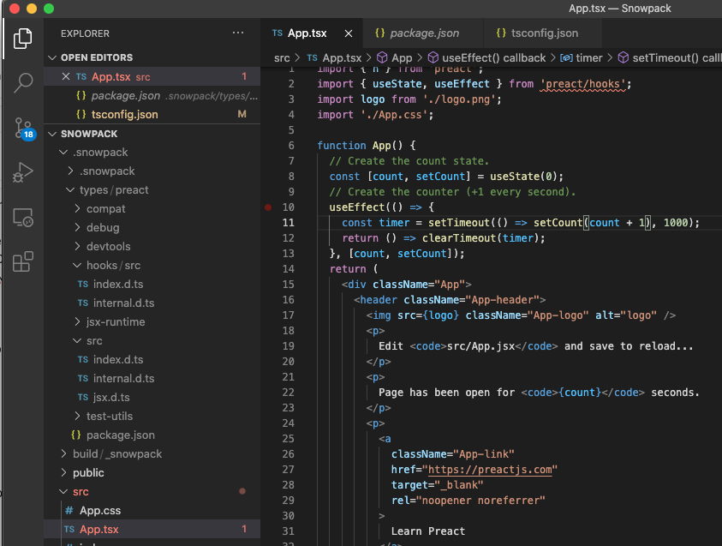Select App.tsx in the src folder tree
The image size is (722, 546).
point(152,530)
